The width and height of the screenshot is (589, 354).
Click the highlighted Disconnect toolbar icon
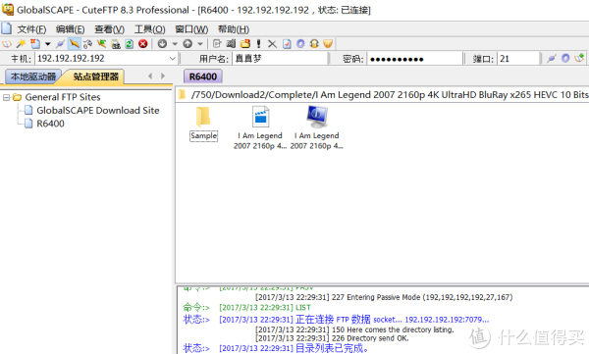click(x=75, y=44)
